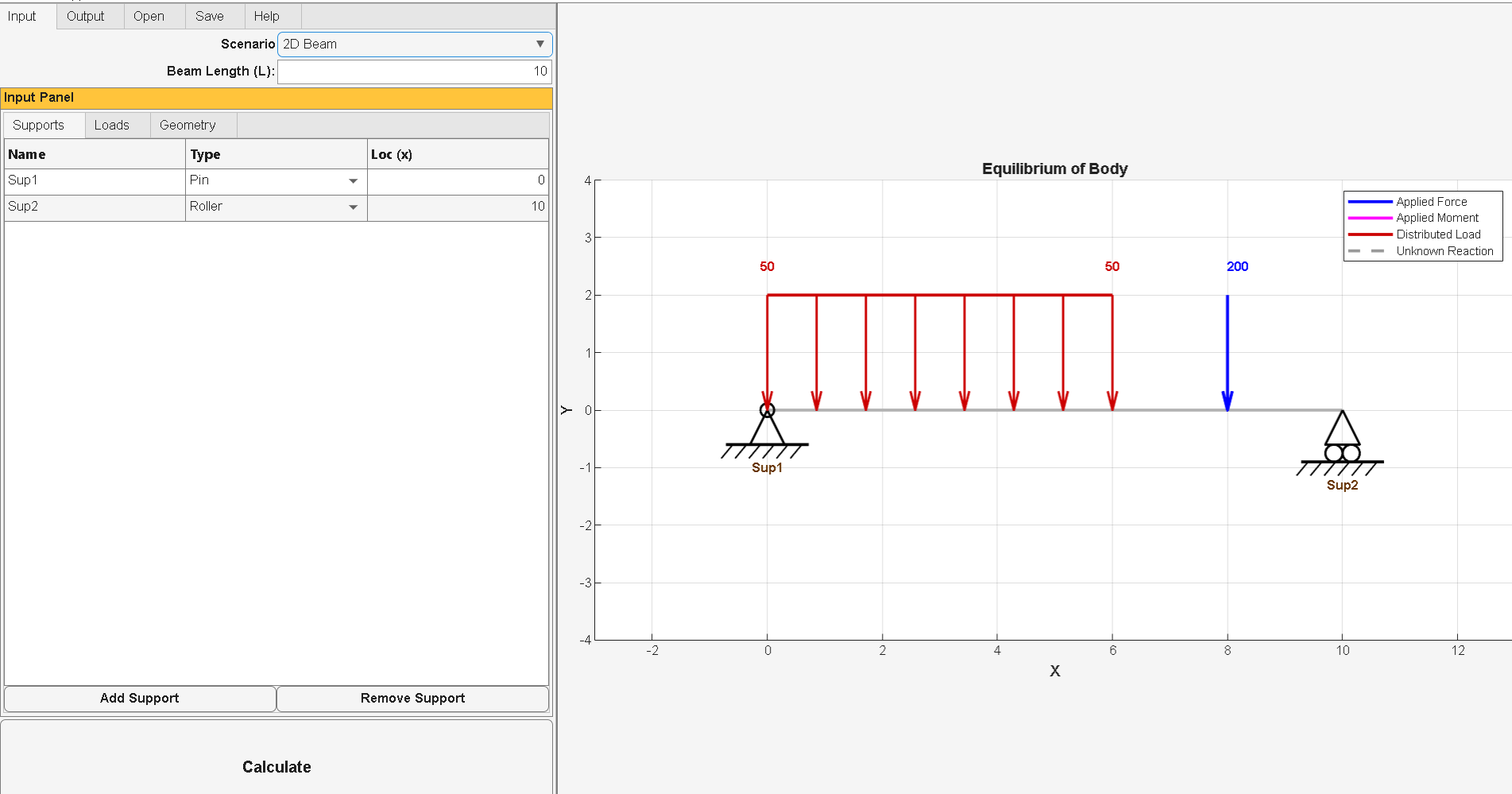
Task: Click the Equilibrium of Body plot title
Action: click(1054, 168)
